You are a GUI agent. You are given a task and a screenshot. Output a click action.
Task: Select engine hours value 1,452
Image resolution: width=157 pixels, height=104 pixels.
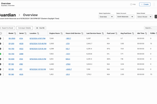pos(52,74)
